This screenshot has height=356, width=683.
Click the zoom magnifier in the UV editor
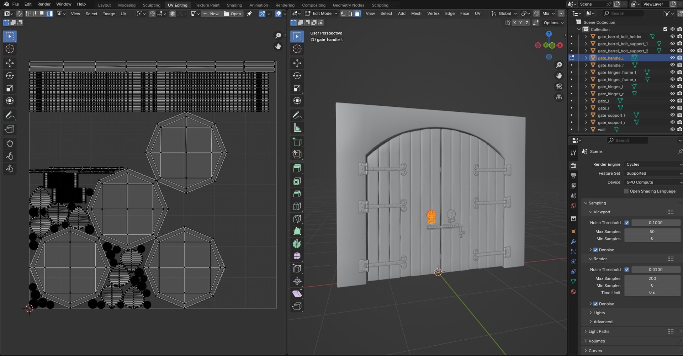[278, 36]
